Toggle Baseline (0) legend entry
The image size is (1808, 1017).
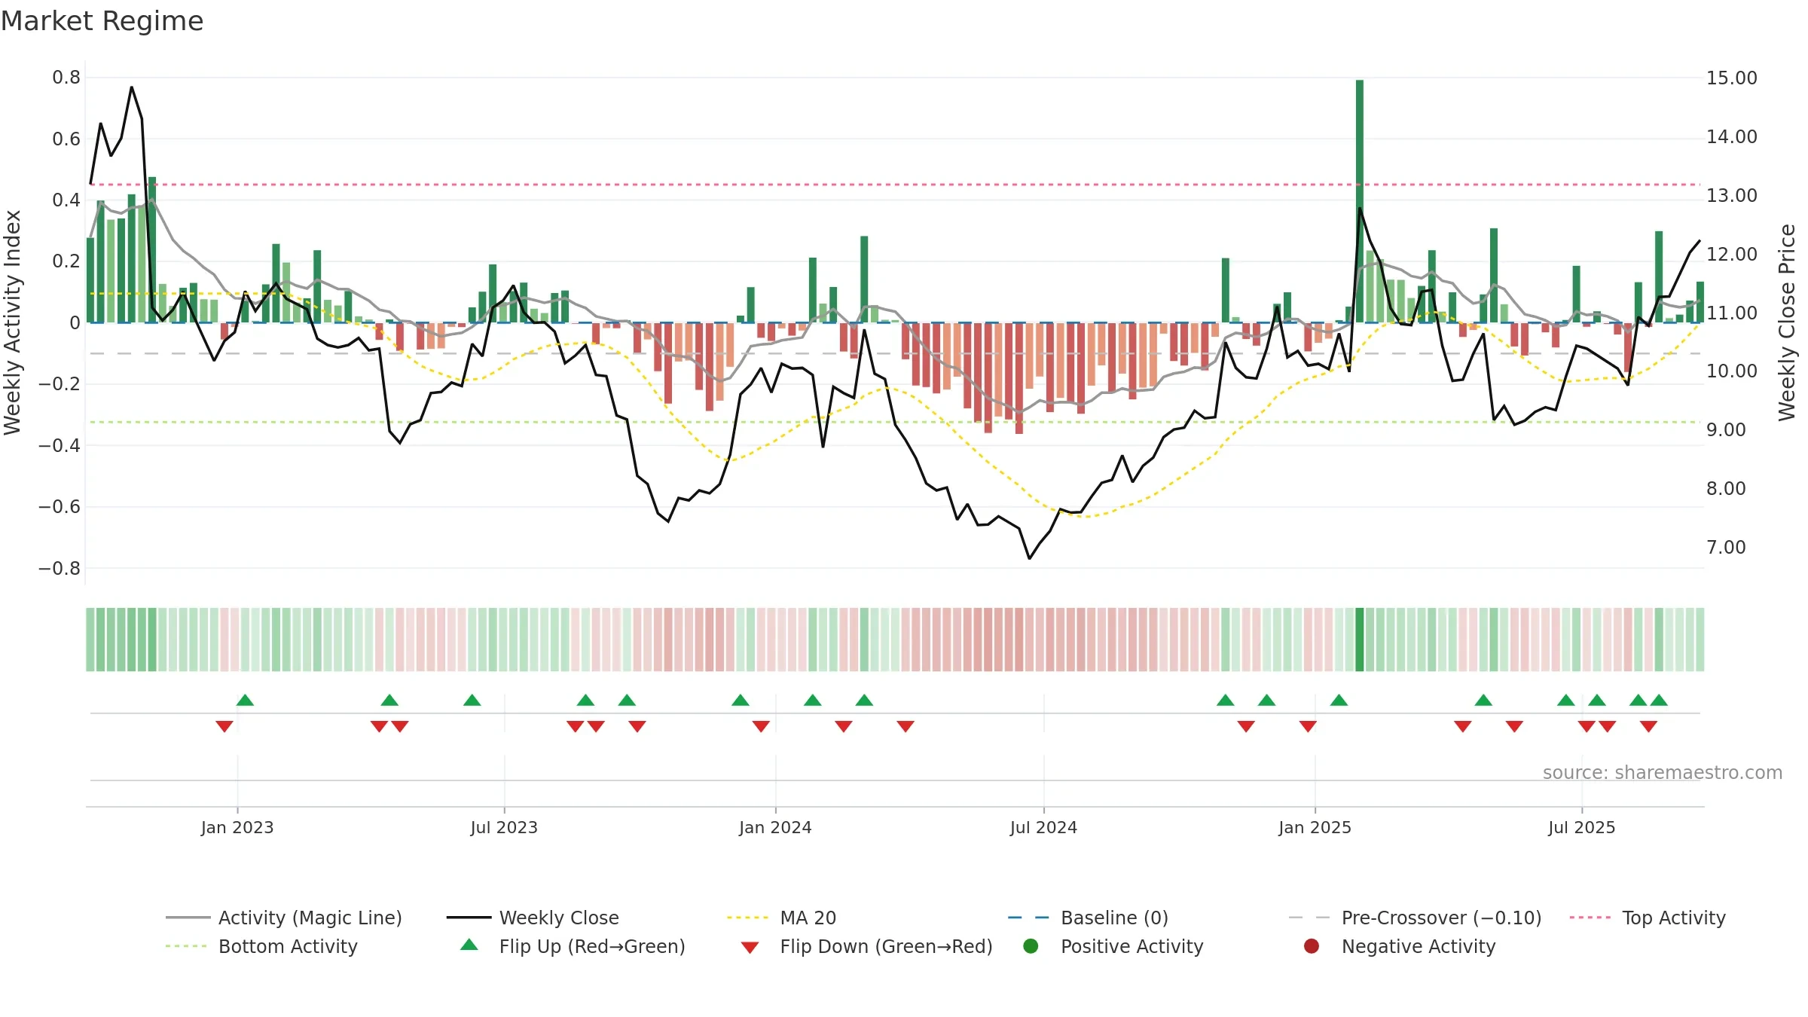1088,918
